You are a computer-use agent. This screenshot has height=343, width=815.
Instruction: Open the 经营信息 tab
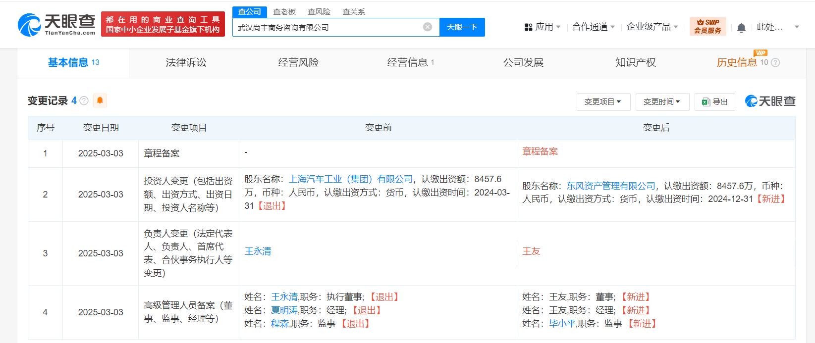[x=411, y=62]
